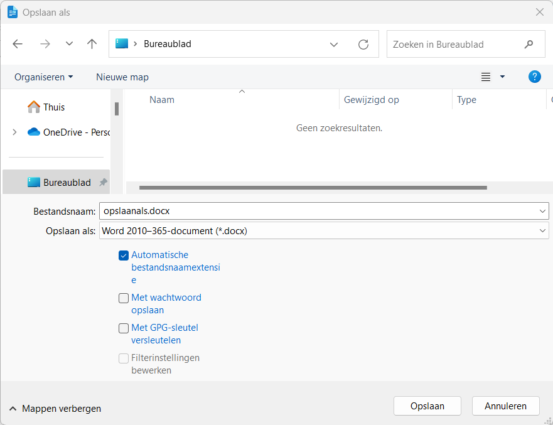Screen dimensions: 553x425
Task: Expand the OneDrive tree item
Action: [x=14, y=132]
